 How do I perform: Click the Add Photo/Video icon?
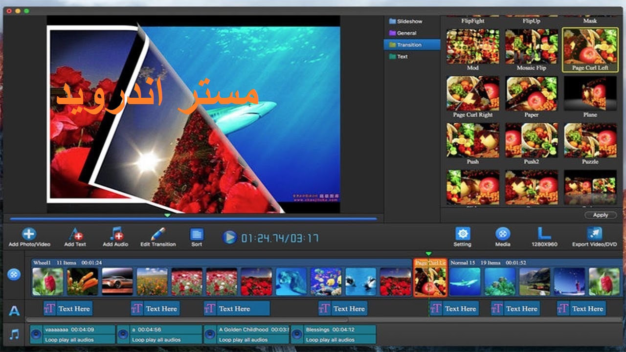[29, 234]
